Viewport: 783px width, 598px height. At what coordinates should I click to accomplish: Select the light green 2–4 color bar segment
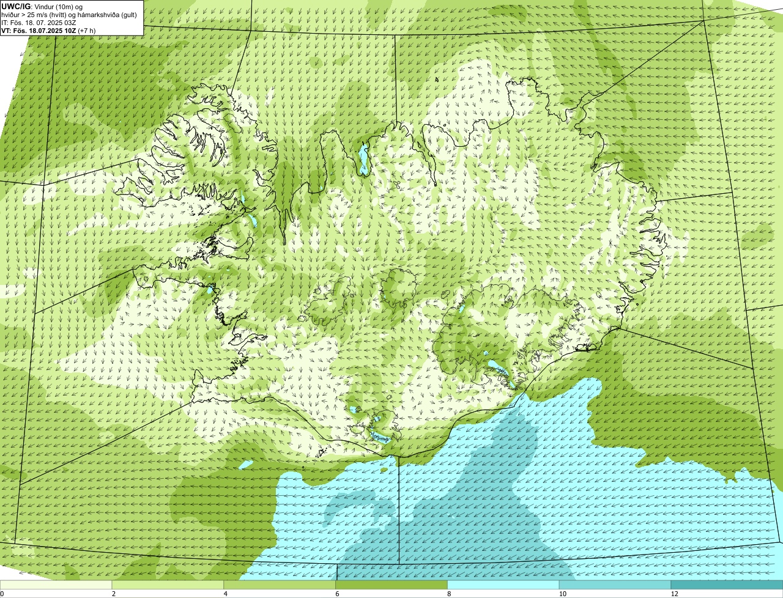point(168,585)
